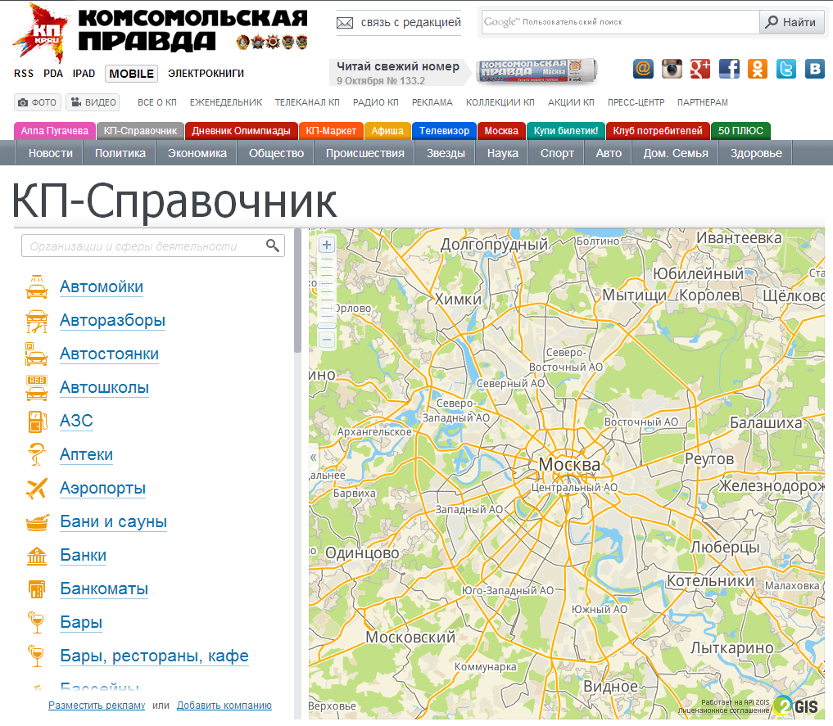This screenshot has width=833, height=726.
Task: Open the VKontakte social icon
Action: pyautogui.click(x=814, y=69)
